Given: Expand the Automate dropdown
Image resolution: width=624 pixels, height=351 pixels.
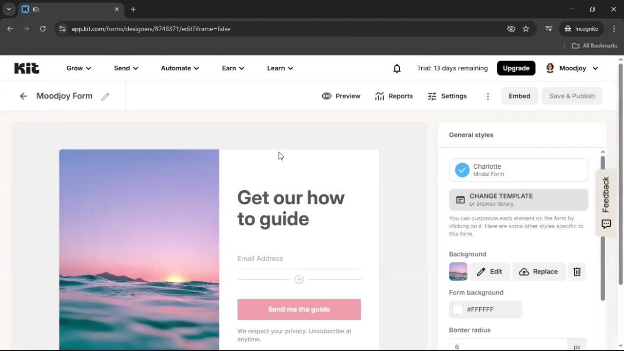Looking at the screenshot, I should coord(179,68).
